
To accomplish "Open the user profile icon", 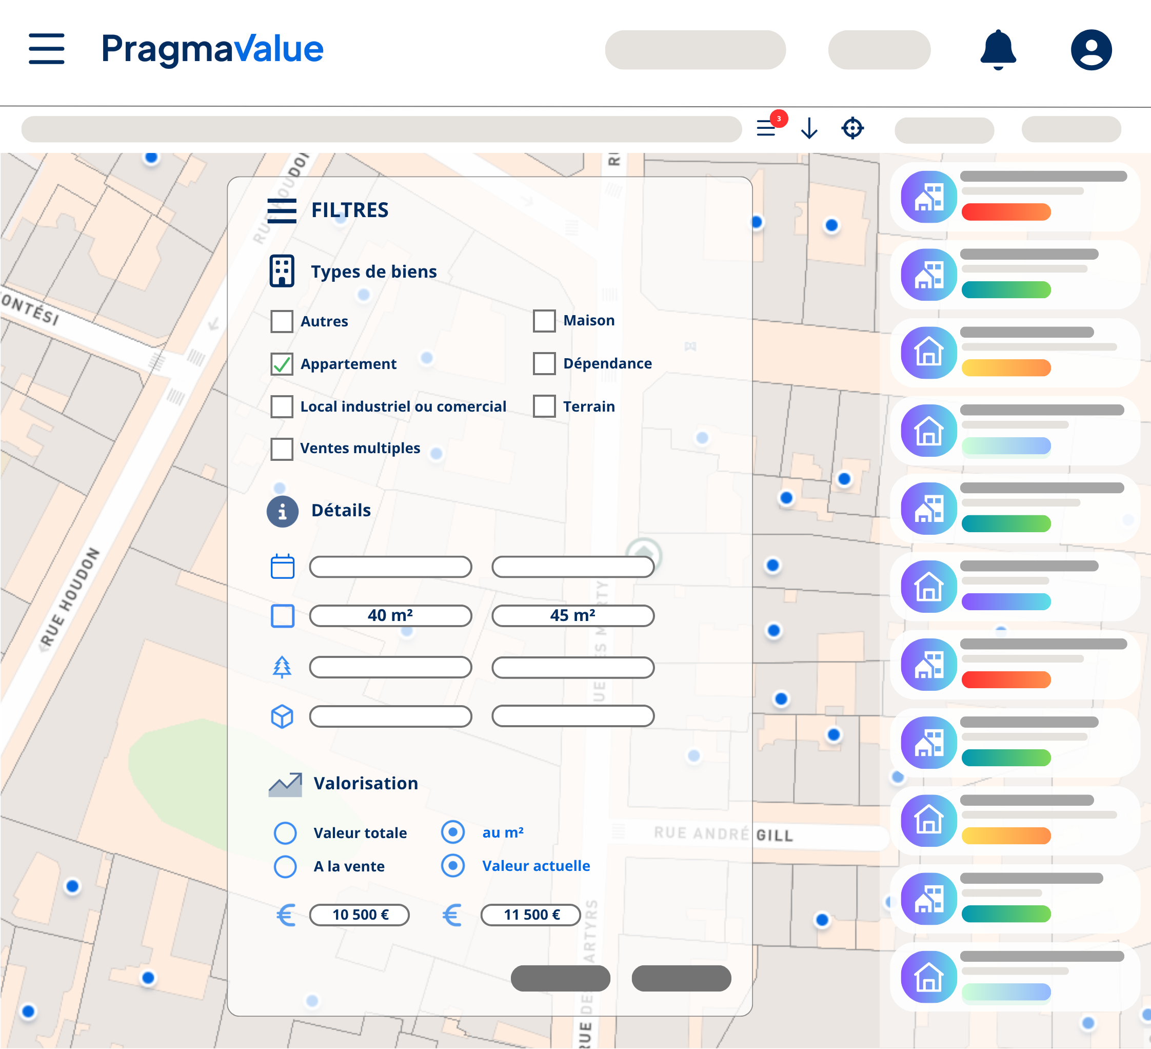I will 1090,50.
